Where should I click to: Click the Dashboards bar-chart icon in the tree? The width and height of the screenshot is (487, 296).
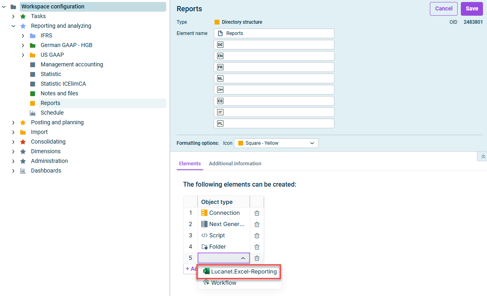coord(23,171)
